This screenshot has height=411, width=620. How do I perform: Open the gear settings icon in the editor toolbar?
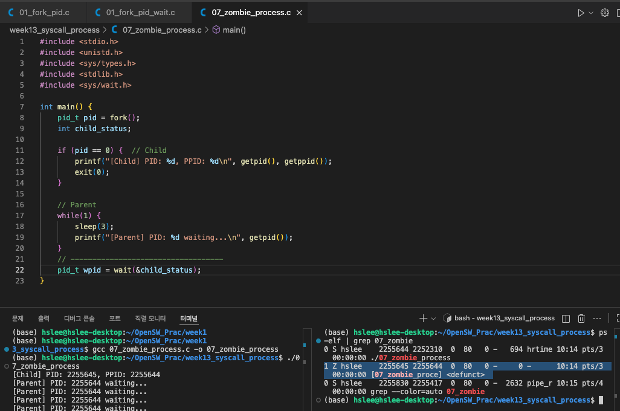(604, 13)
